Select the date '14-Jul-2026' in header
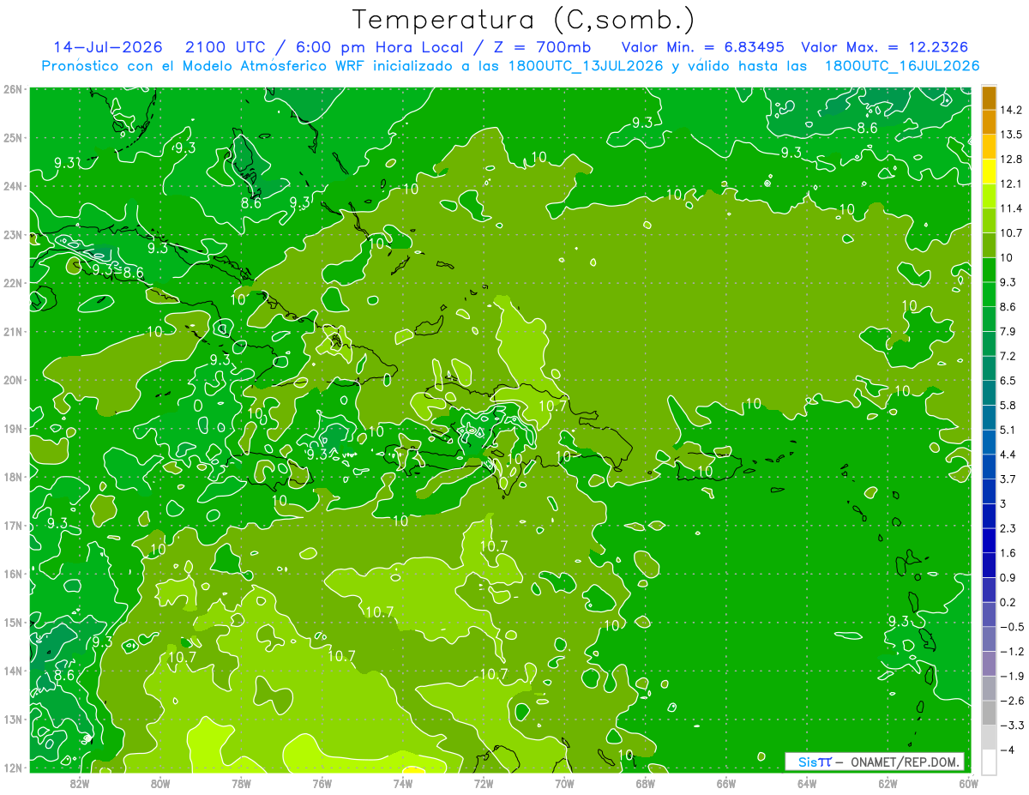1029x795 pixels. [x=108, y=47]
